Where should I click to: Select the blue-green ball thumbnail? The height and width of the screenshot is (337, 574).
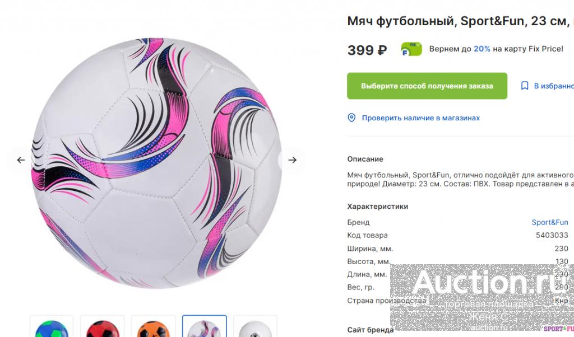(x=52, y=327)
